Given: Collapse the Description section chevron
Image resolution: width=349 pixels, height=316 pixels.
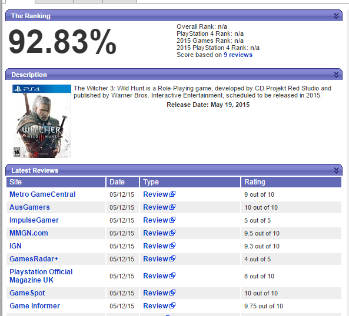Looking at the screenshot, I should click(336, 75).
